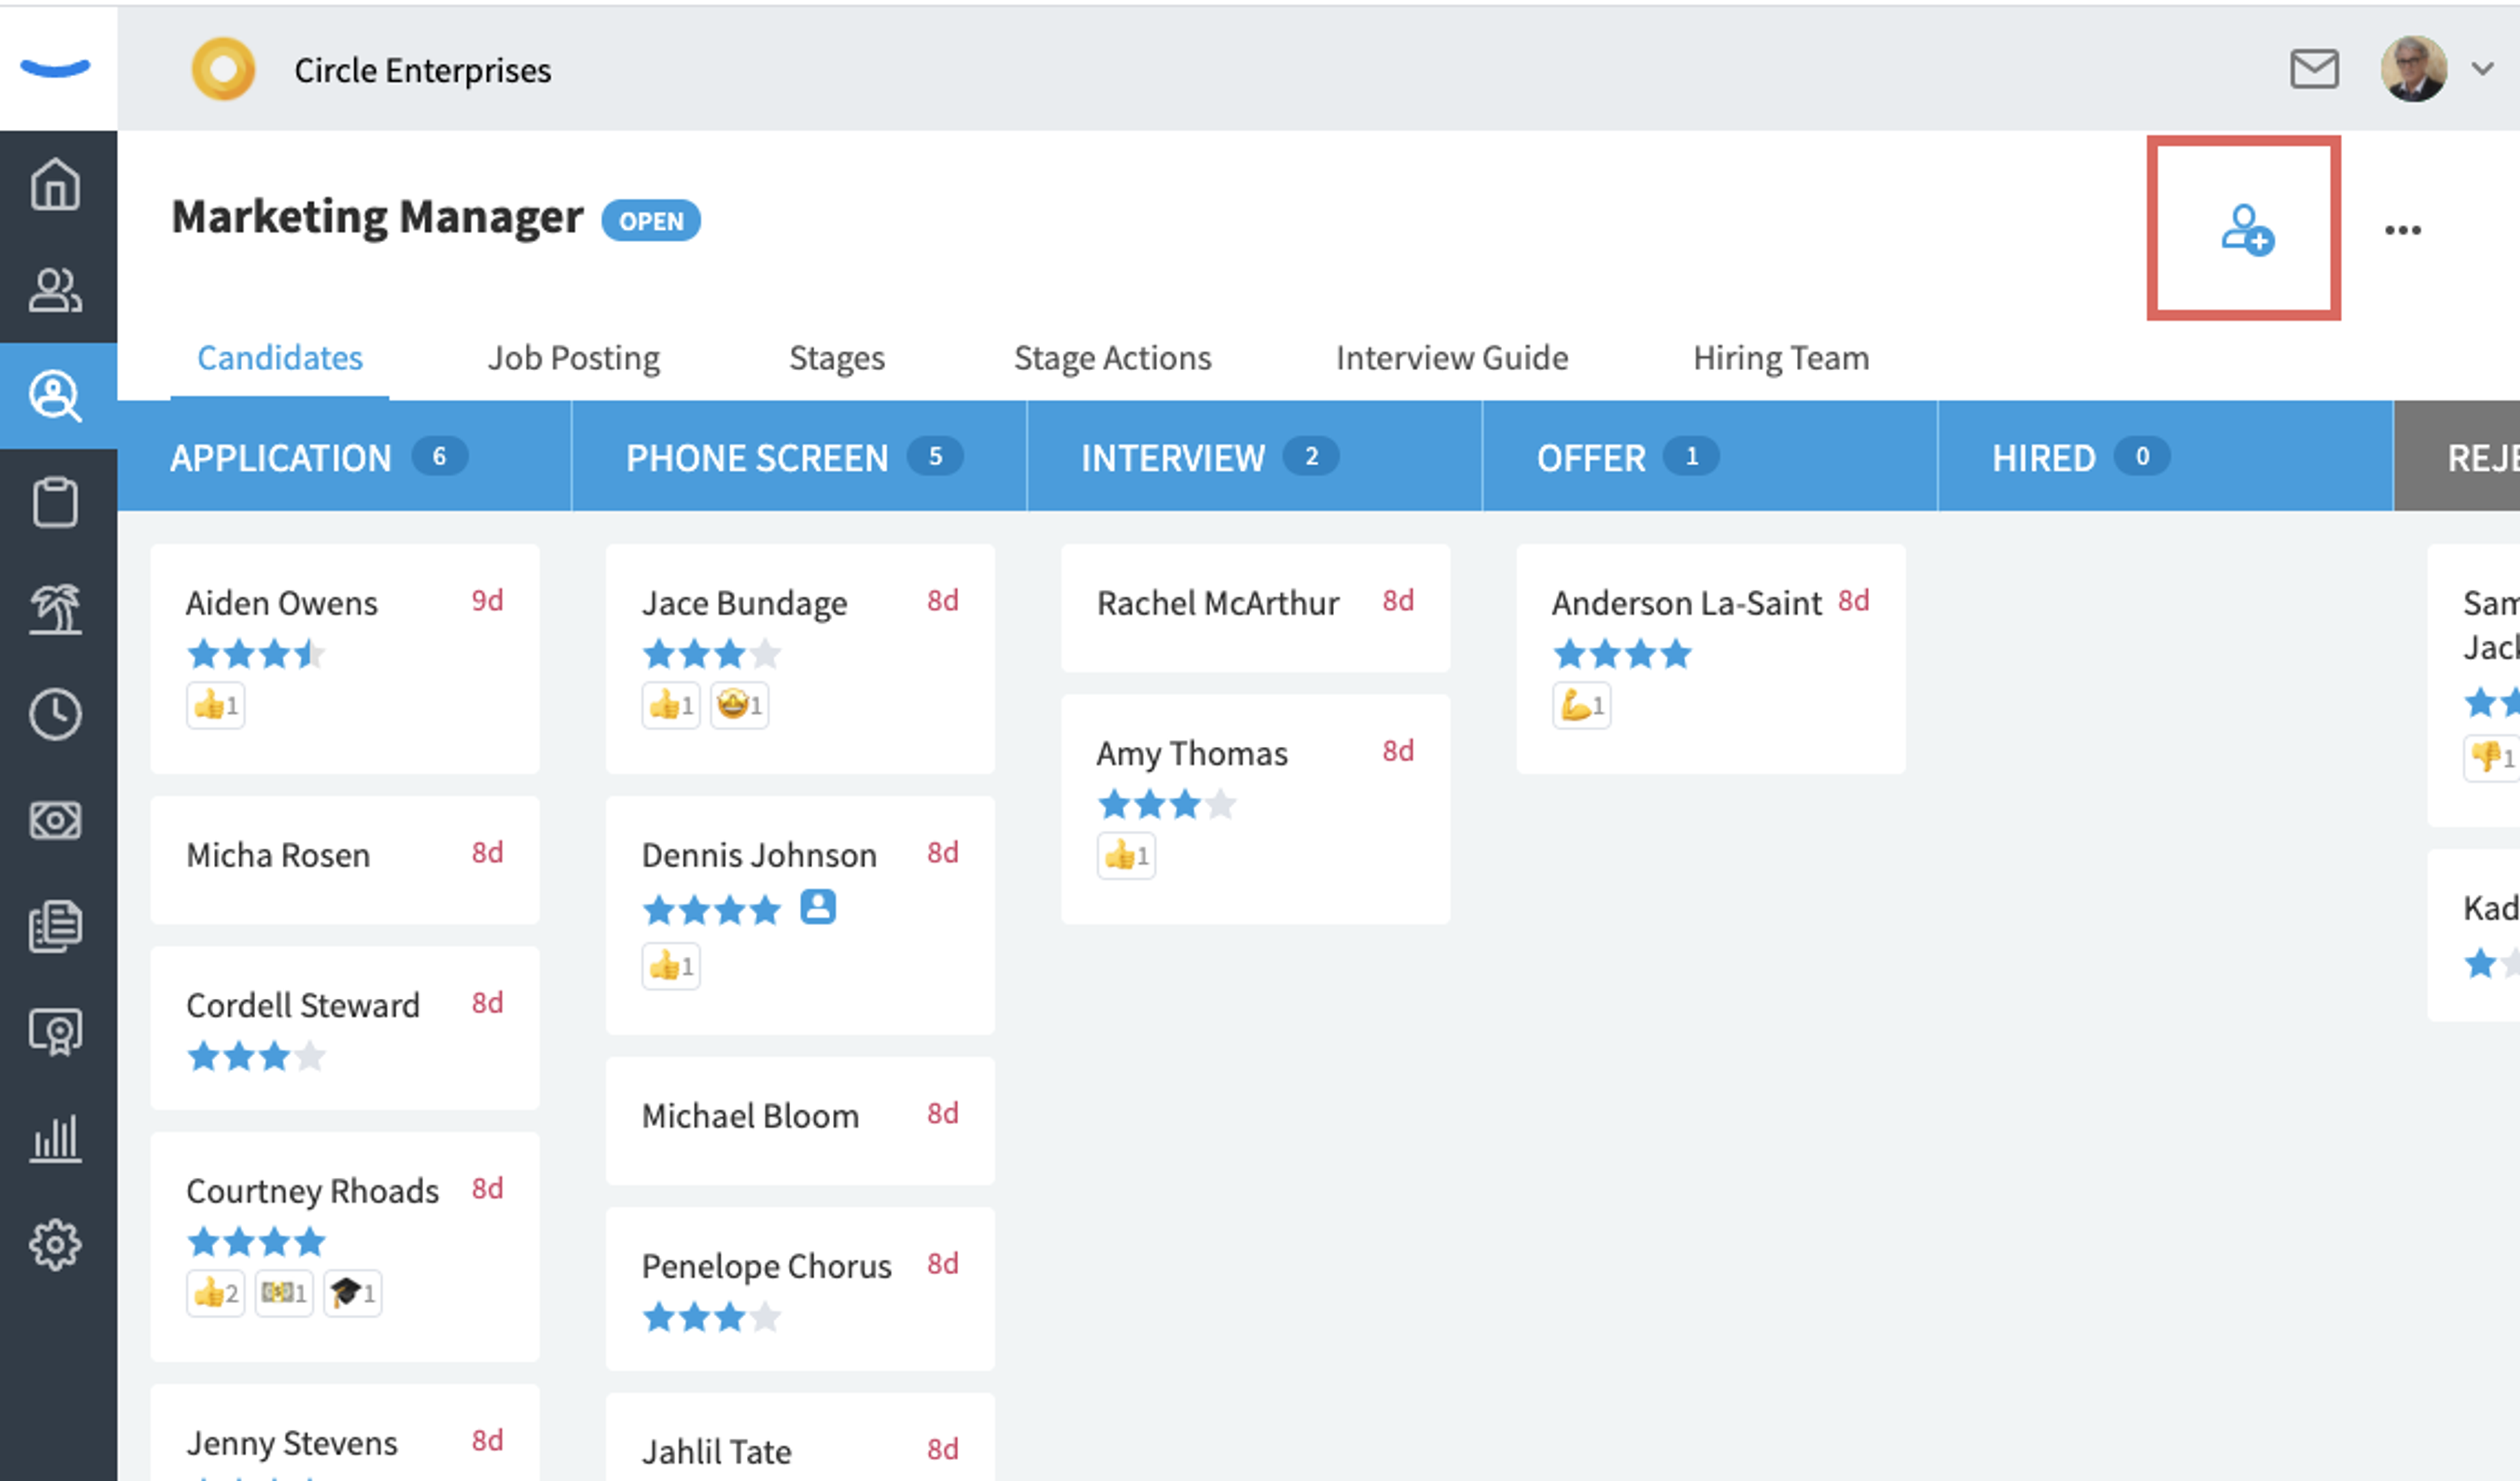
Task: Open Anderson La-Saint candidate card
Action: pyautogui.click(x=1711, y=659)
